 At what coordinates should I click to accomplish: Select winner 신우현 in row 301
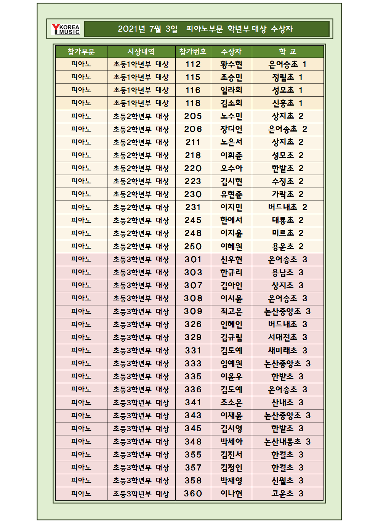231,260
